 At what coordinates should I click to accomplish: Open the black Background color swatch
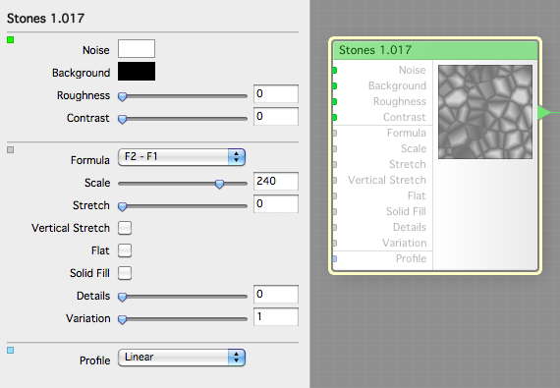137,72
